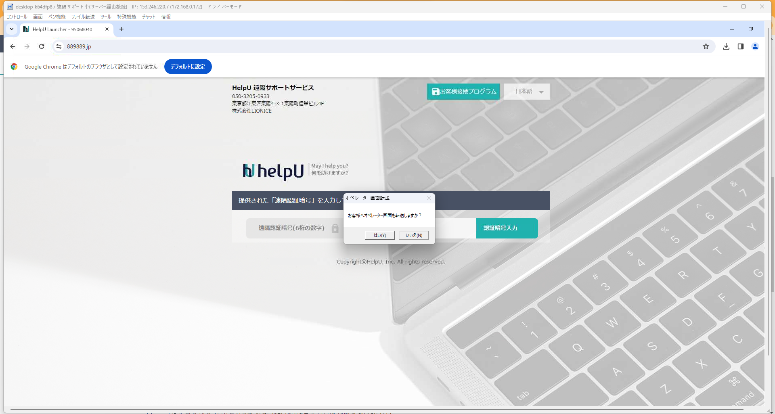This screenshot has height=414, width=775.
Task: Restore down the Chrome browser window
Action: [x=751, y=29]
